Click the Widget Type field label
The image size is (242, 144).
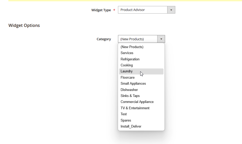(x=101, y=10)
